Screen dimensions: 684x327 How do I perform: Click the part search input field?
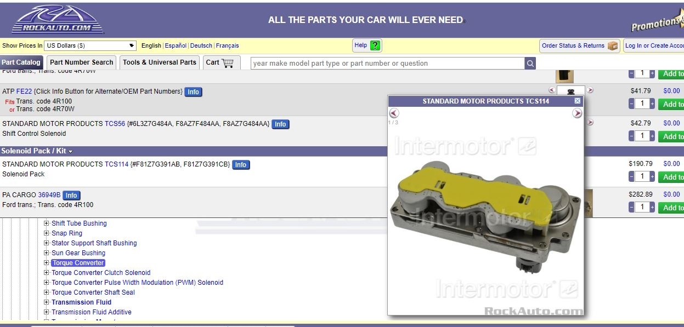coord(387,63)
